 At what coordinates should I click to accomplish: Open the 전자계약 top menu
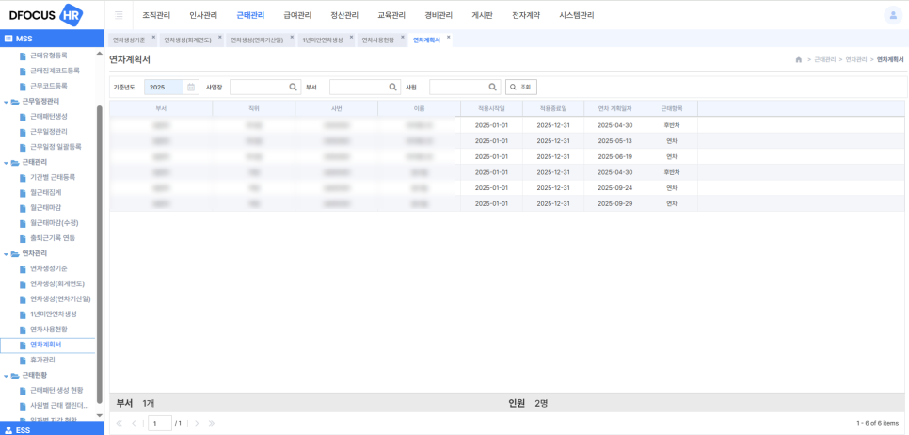pyautogui.click(x=526, y=16)
